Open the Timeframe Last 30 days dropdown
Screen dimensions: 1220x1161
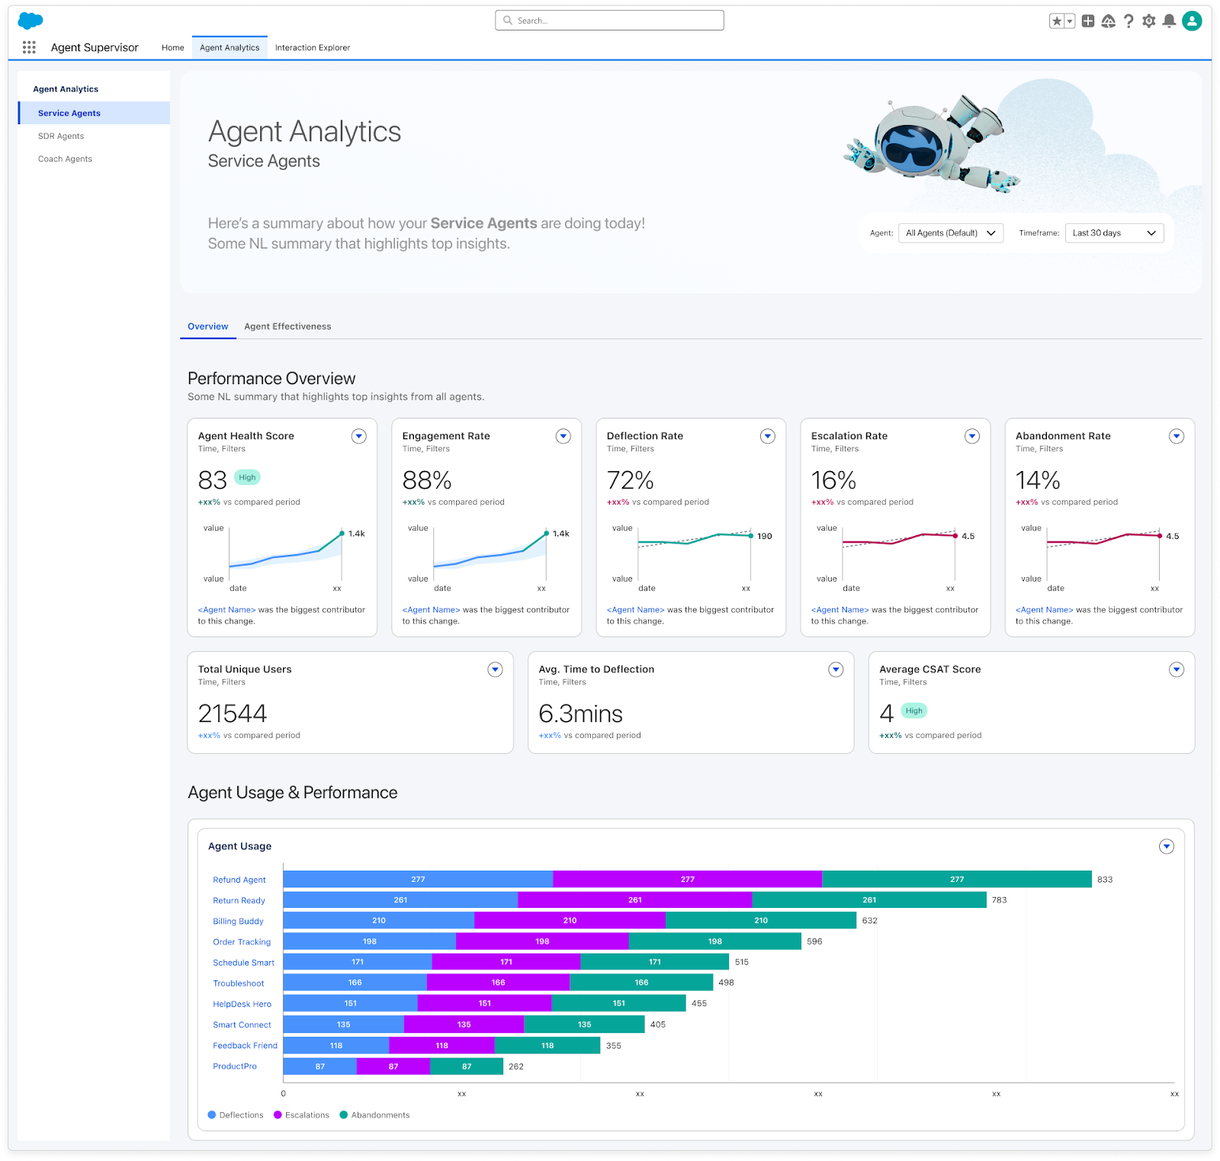(x=1113, y=233)
